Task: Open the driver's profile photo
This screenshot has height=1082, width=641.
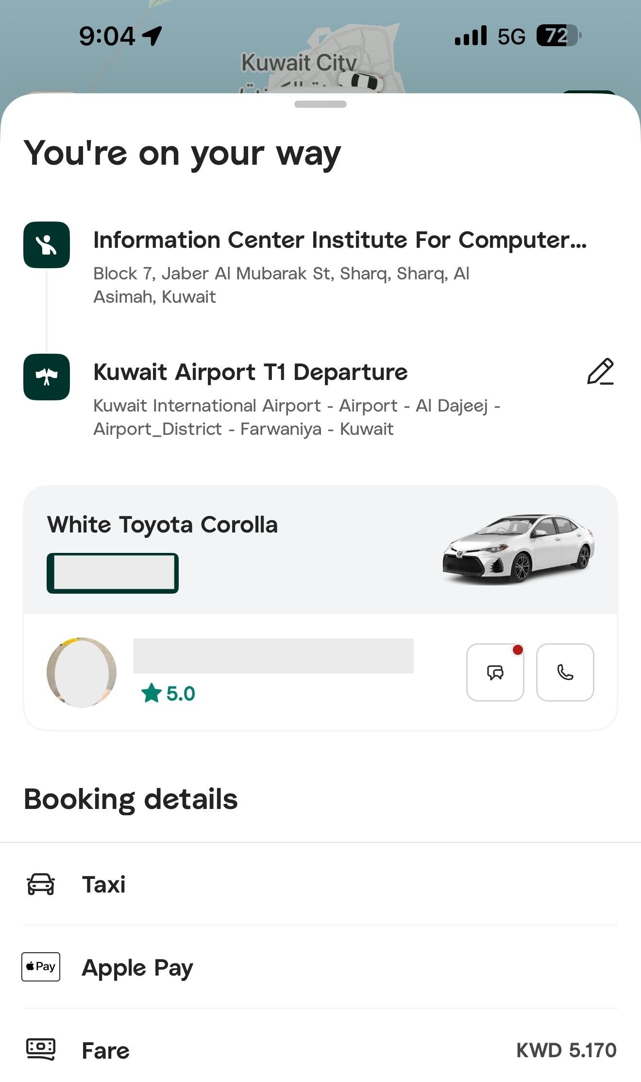Action: (x=82, y=672)
